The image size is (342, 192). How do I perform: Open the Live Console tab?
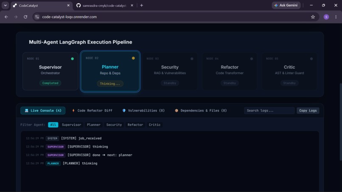coord(43,111)
